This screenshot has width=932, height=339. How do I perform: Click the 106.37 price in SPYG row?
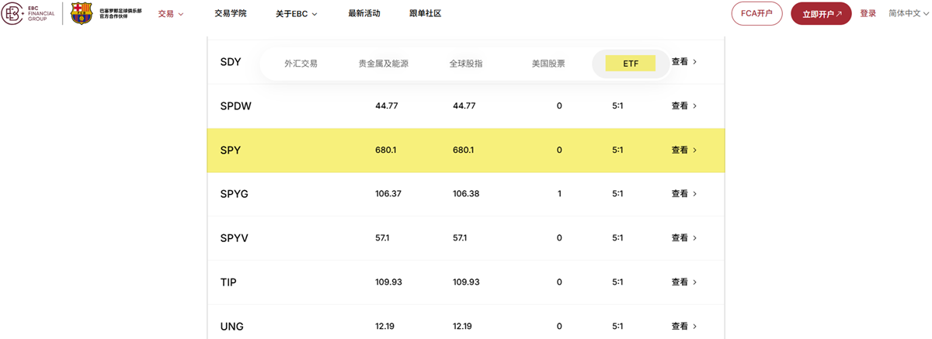point(388,193)
